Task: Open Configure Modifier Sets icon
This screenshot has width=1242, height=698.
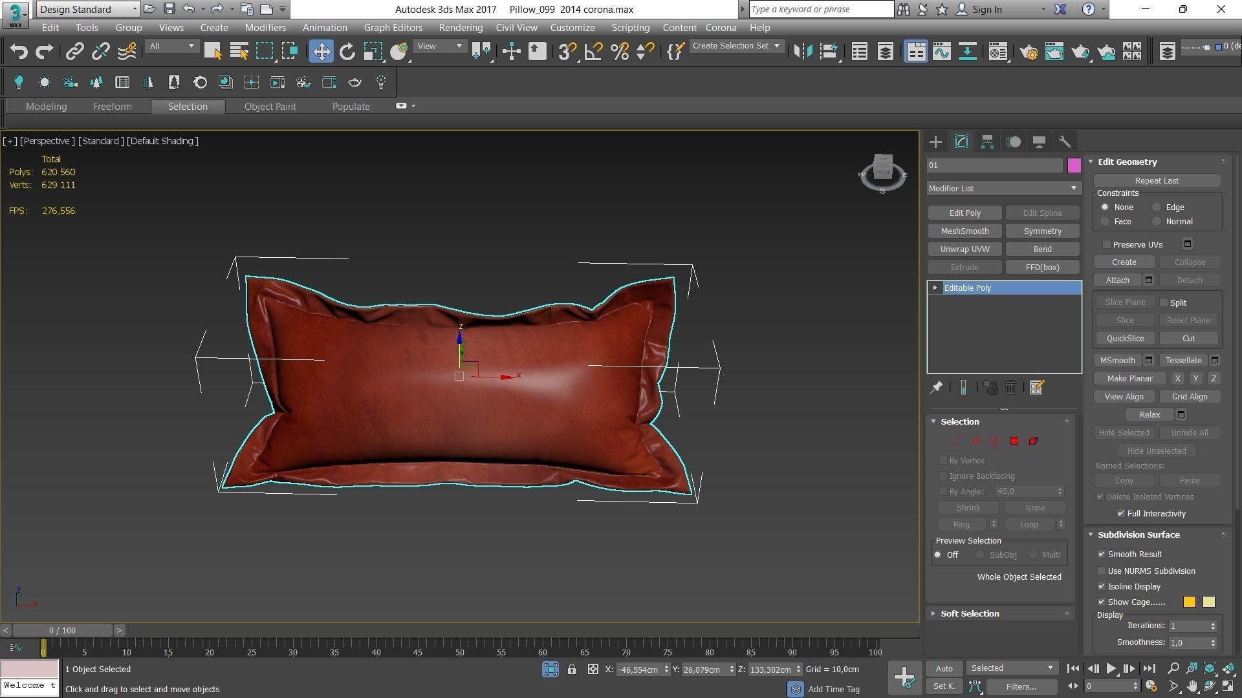Action: click(1036, 388)
